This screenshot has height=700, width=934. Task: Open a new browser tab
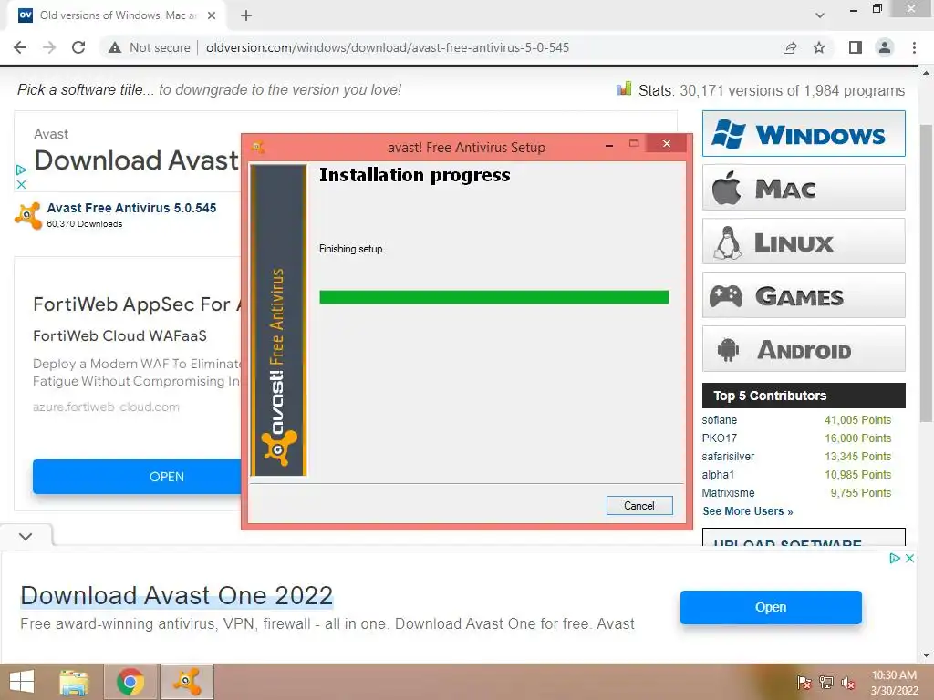tap(246, 15)
